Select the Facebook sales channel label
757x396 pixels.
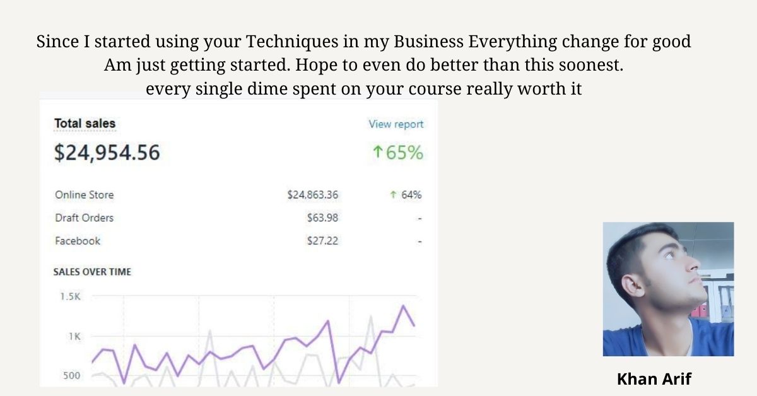(78, 241)
